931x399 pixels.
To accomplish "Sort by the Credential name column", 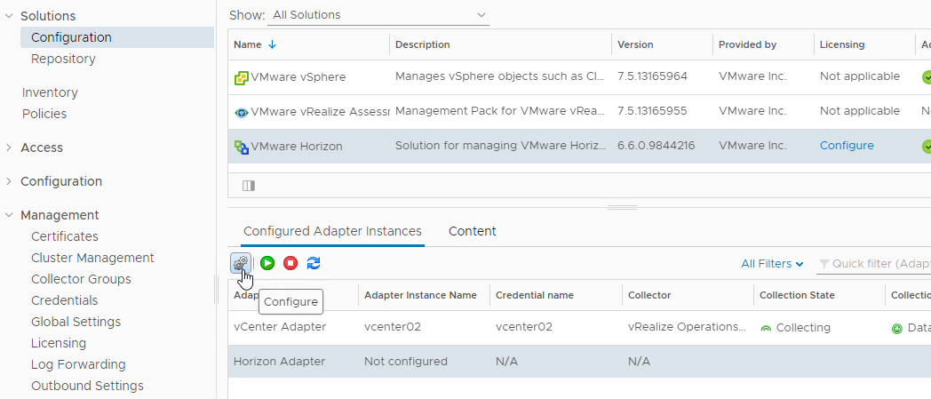I will tap(535, 295).
